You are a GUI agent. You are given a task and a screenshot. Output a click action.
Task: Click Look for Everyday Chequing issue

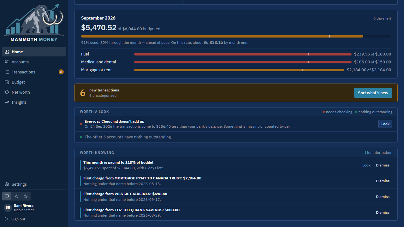(x=385, y=124)
